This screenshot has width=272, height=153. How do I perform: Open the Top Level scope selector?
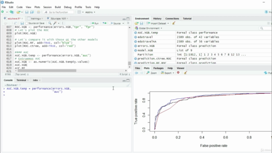22,74
